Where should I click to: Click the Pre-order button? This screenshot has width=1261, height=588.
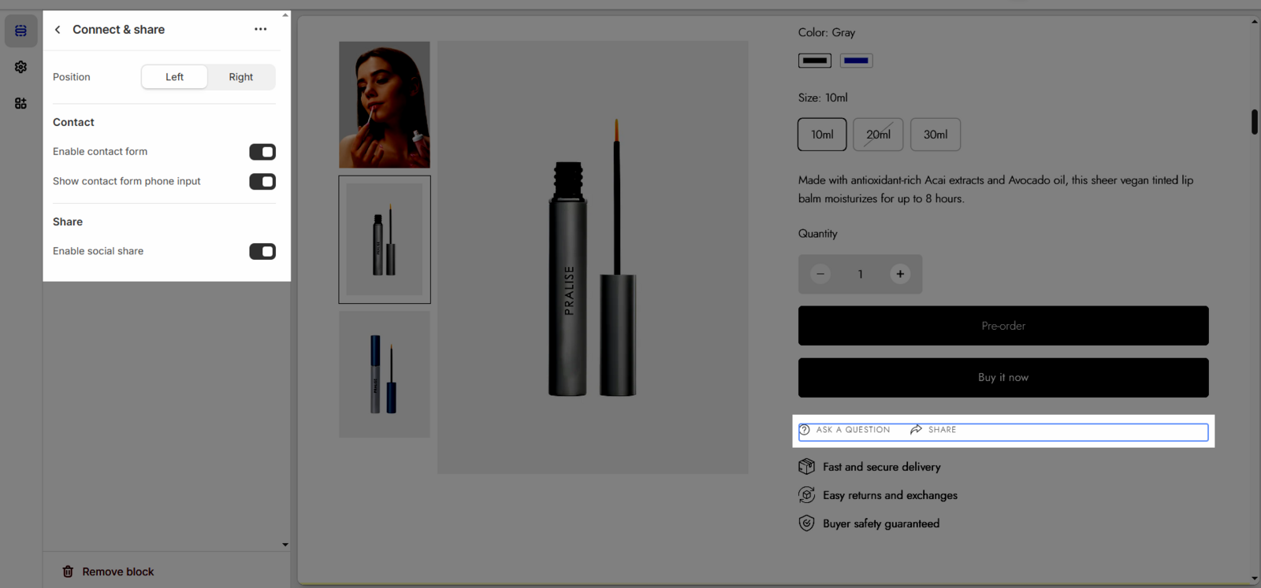pyautogui.click(x=1002, y=326)
